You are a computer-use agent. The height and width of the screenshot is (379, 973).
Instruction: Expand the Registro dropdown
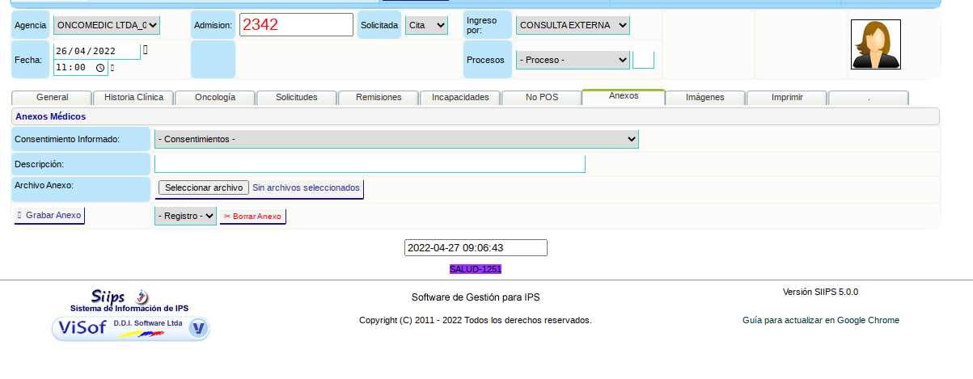pos(185,216)
